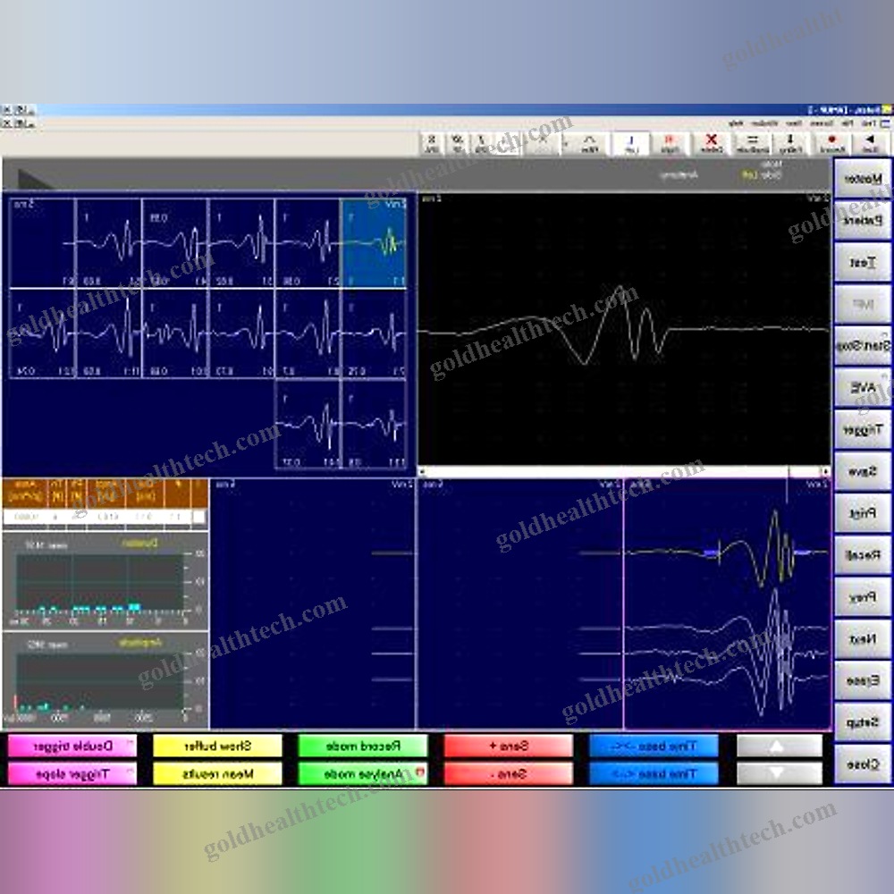Select the Left side toolbar icon
894x894 pixels.
coord(631,143)
